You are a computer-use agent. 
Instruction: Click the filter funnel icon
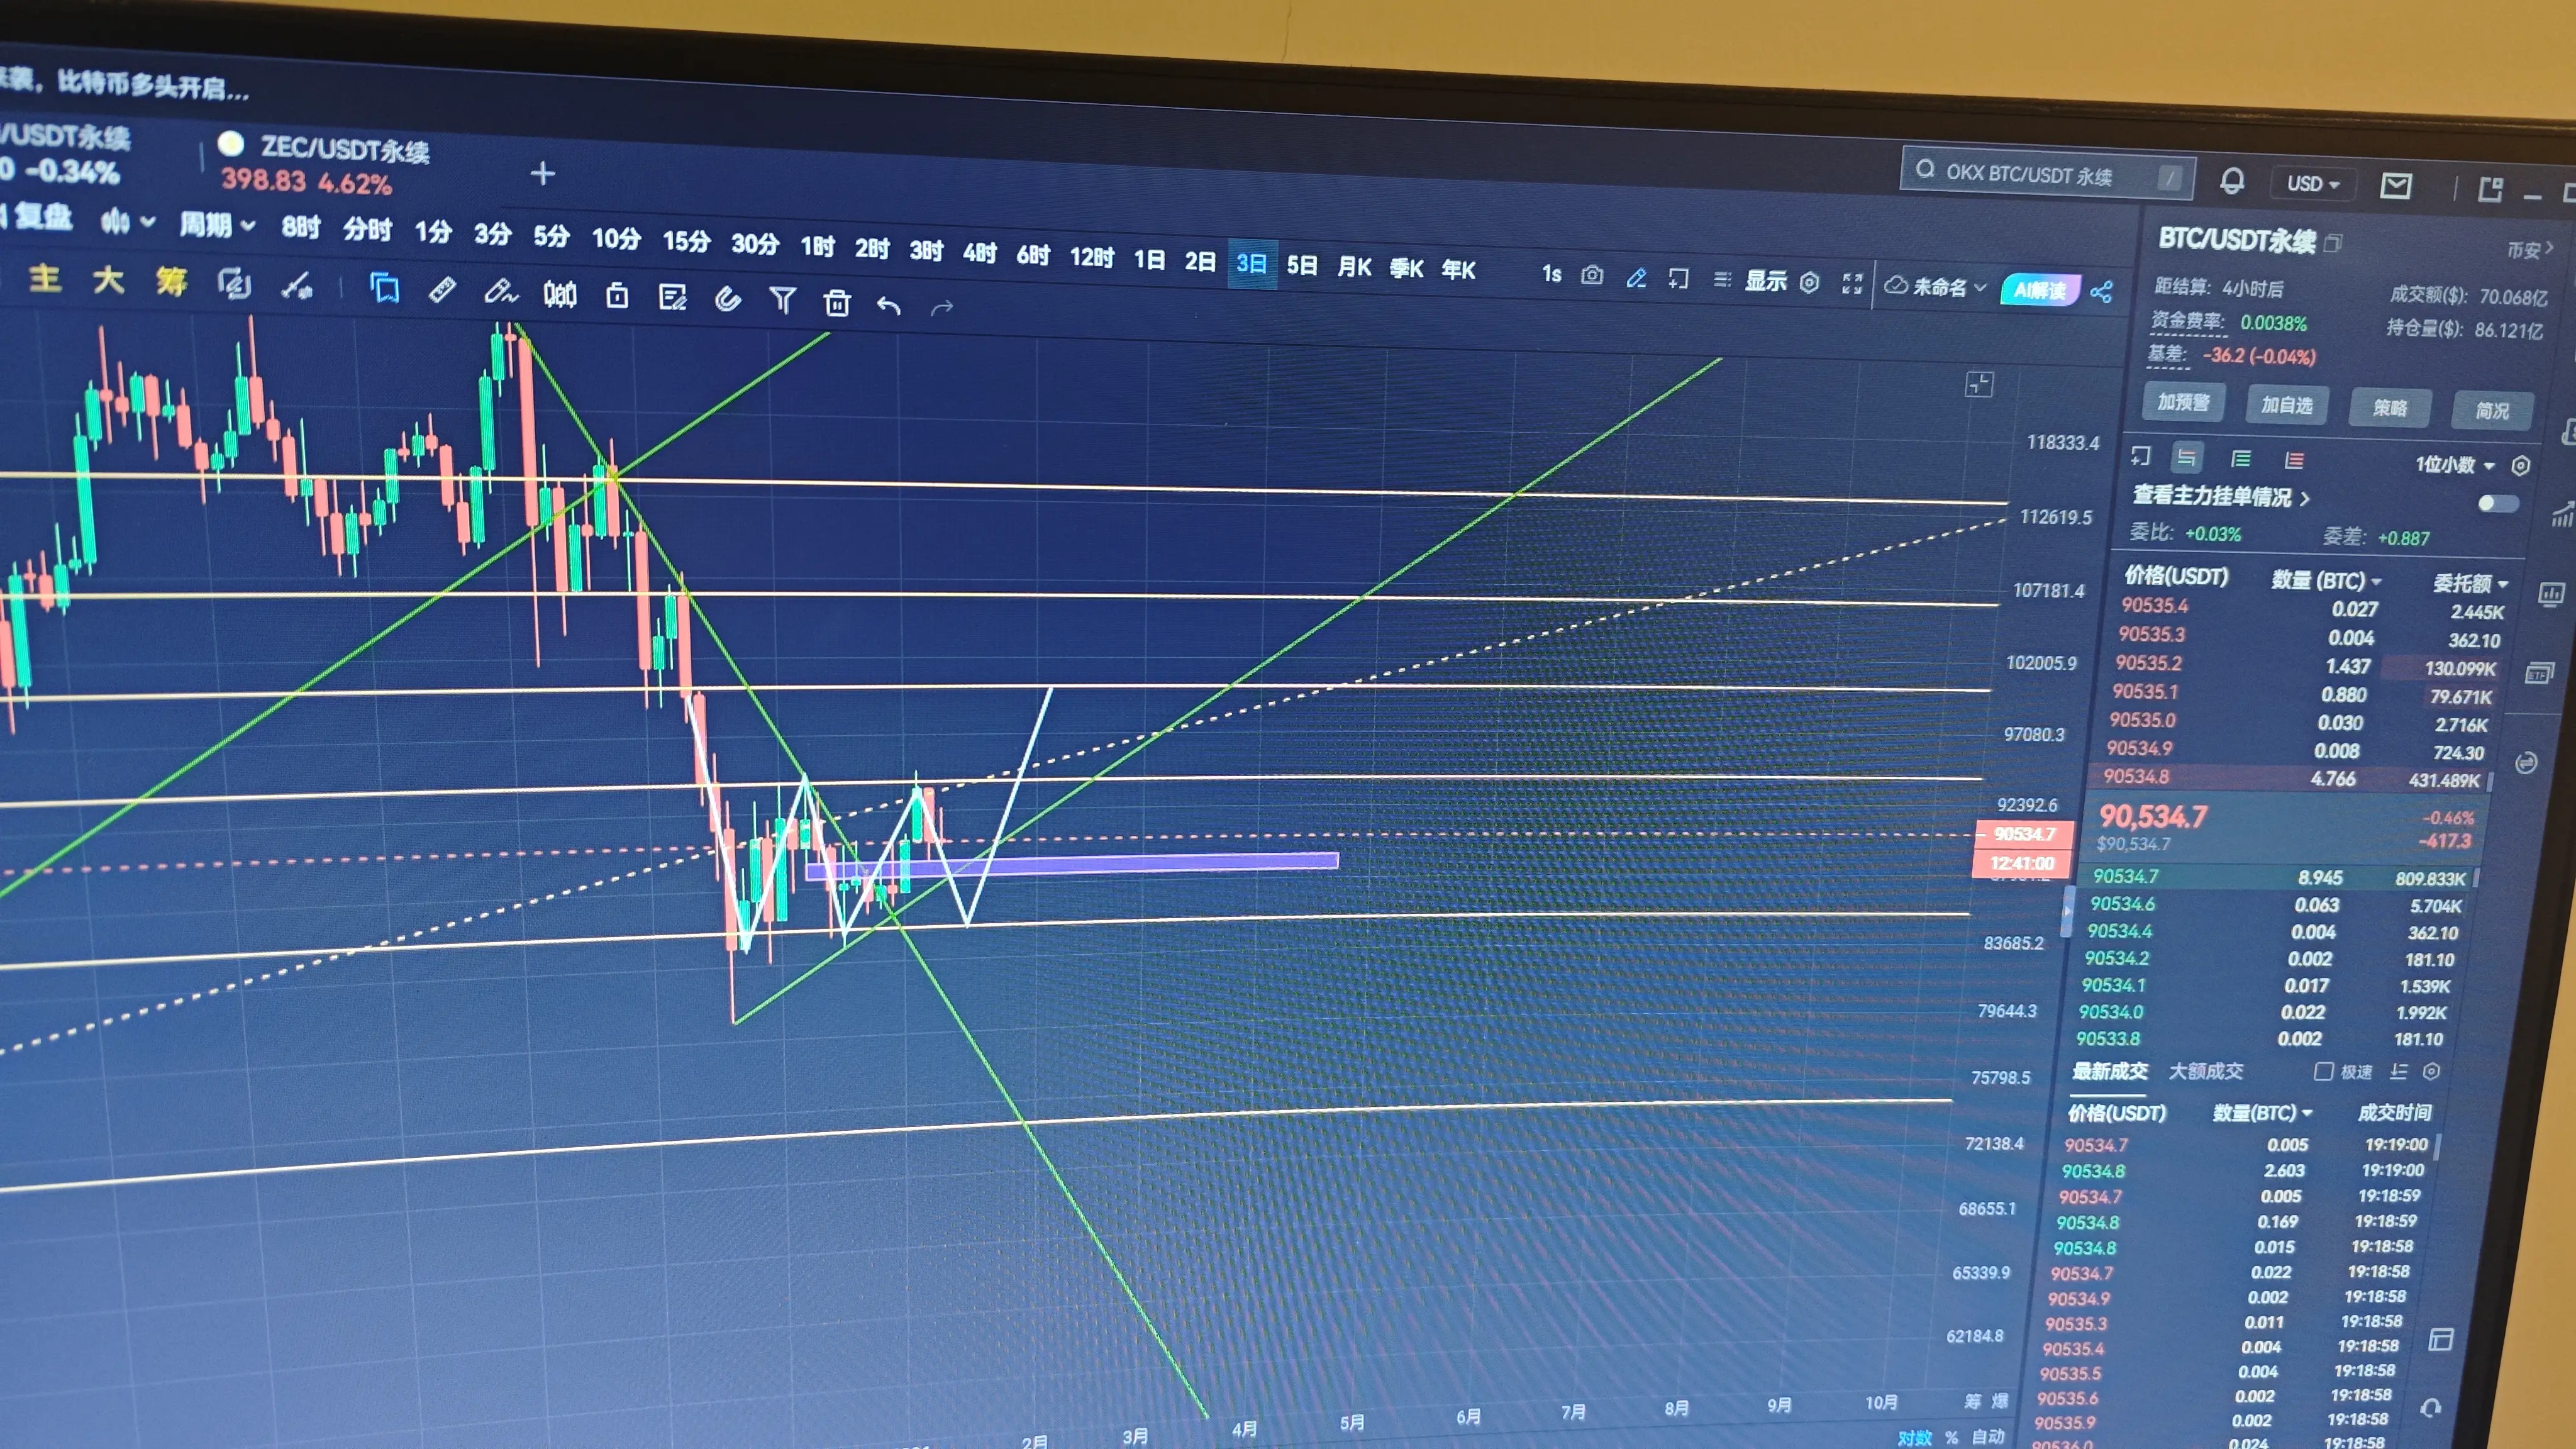[x=782, y=299]
